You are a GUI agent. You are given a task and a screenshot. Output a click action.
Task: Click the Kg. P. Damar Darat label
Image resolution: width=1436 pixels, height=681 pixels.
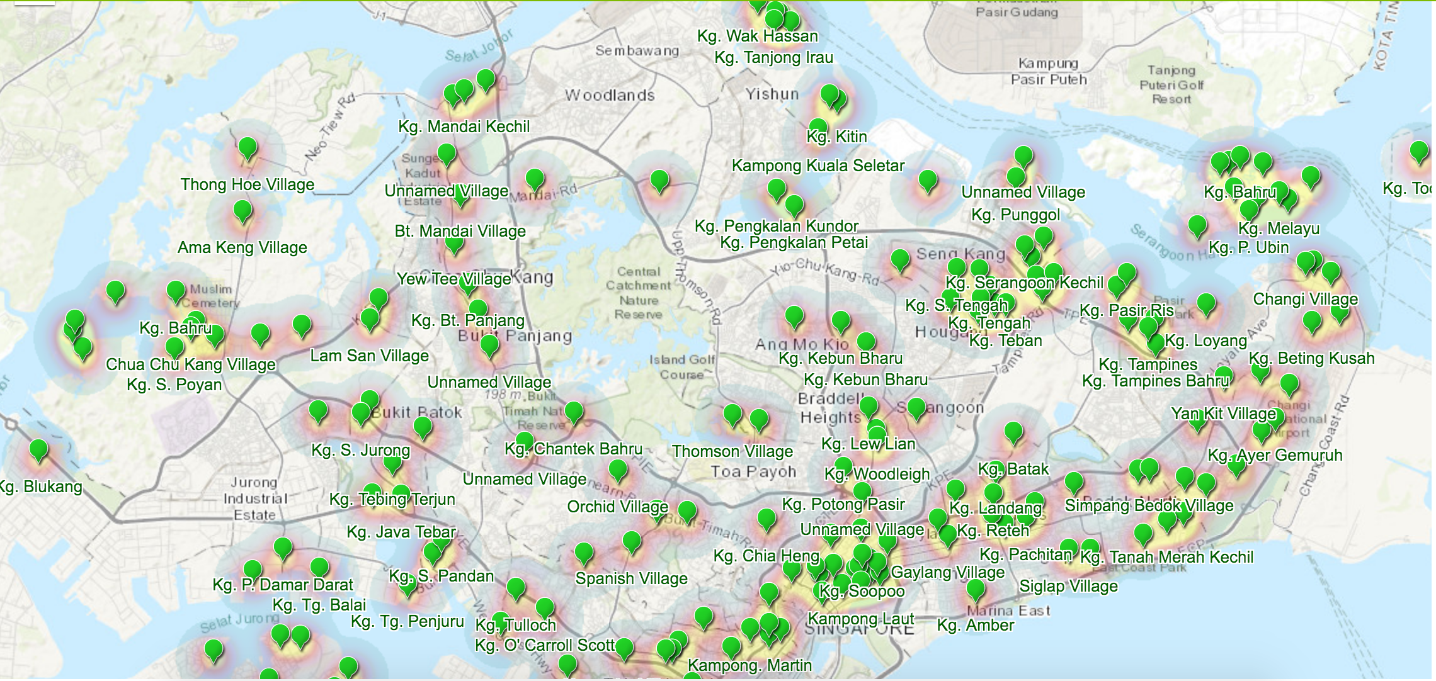click(x=283, y=585)
